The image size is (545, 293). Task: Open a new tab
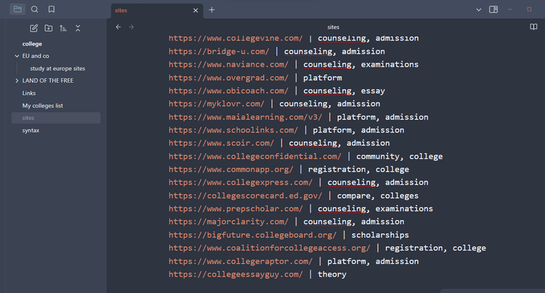pos(211,10)
